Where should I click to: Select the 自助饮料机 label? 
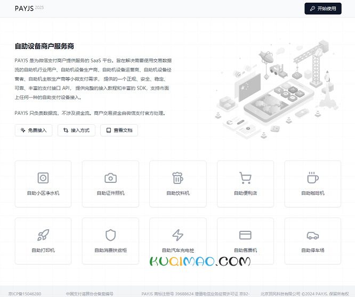point(178,193)
